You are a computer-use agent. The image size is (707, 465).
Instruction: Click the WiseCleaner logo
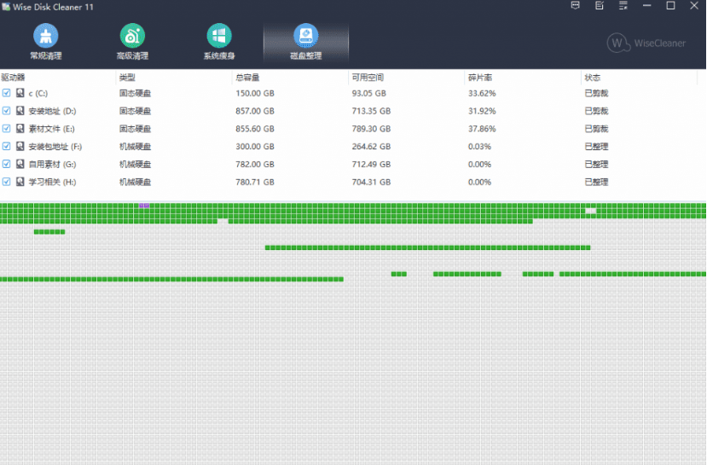coord(646,42)
